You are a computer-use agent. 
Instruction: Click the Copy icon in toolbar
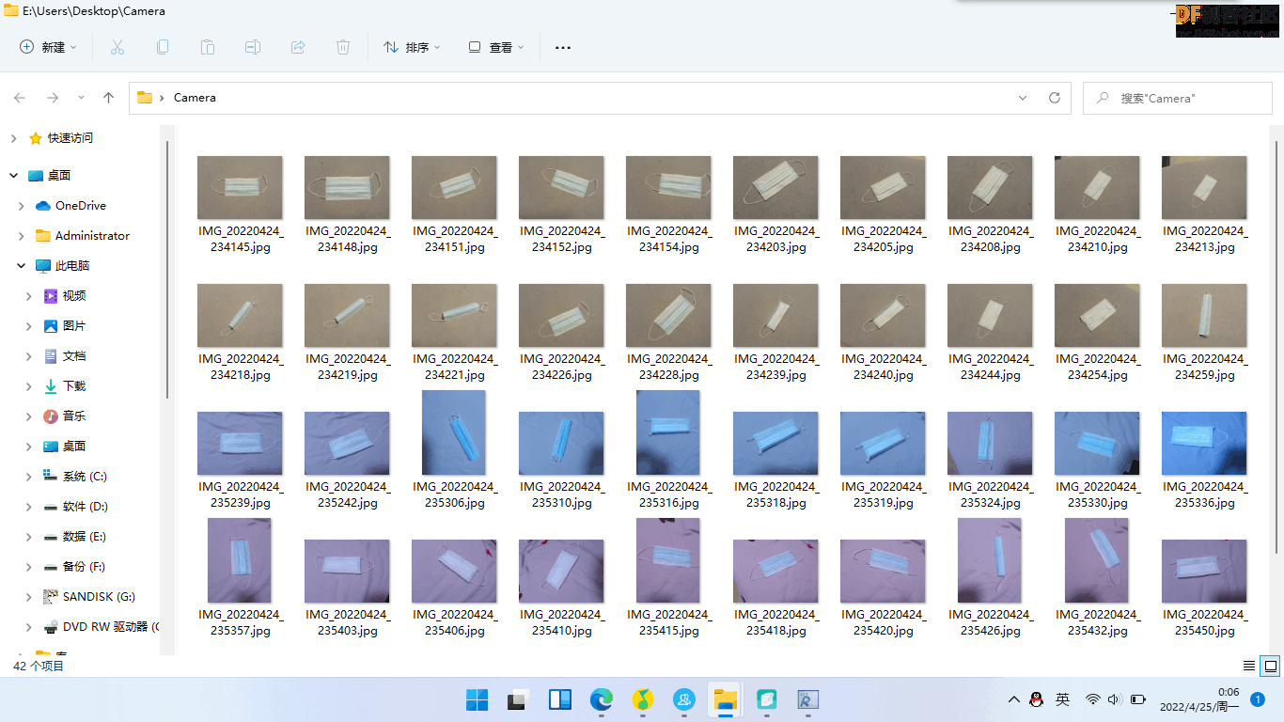163,47
